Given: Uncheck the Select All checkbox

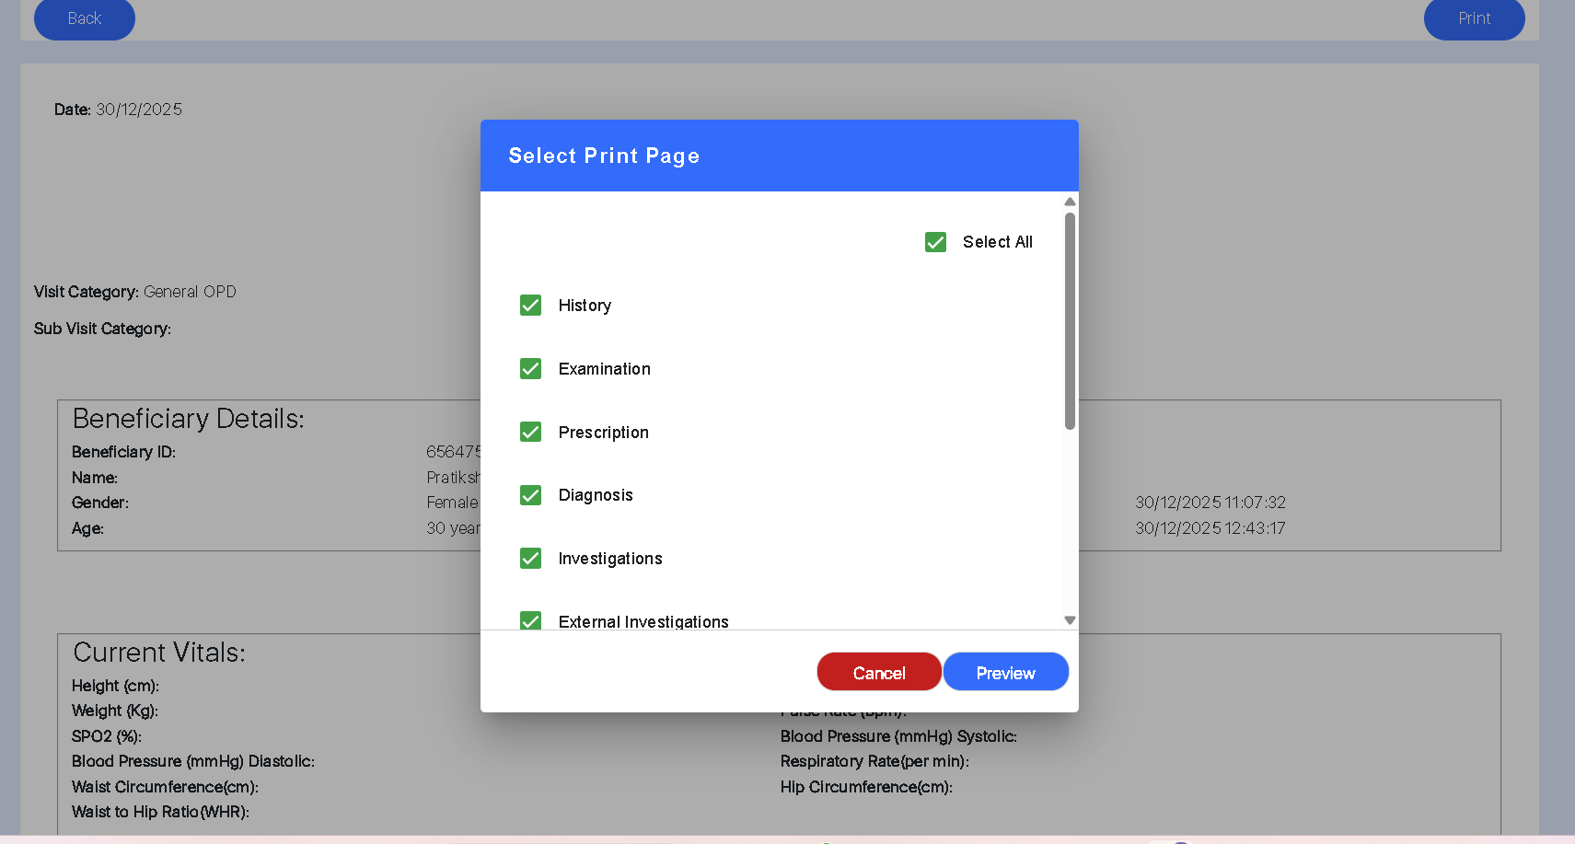Looking at the screenshot, I should (x=935, y=242).
